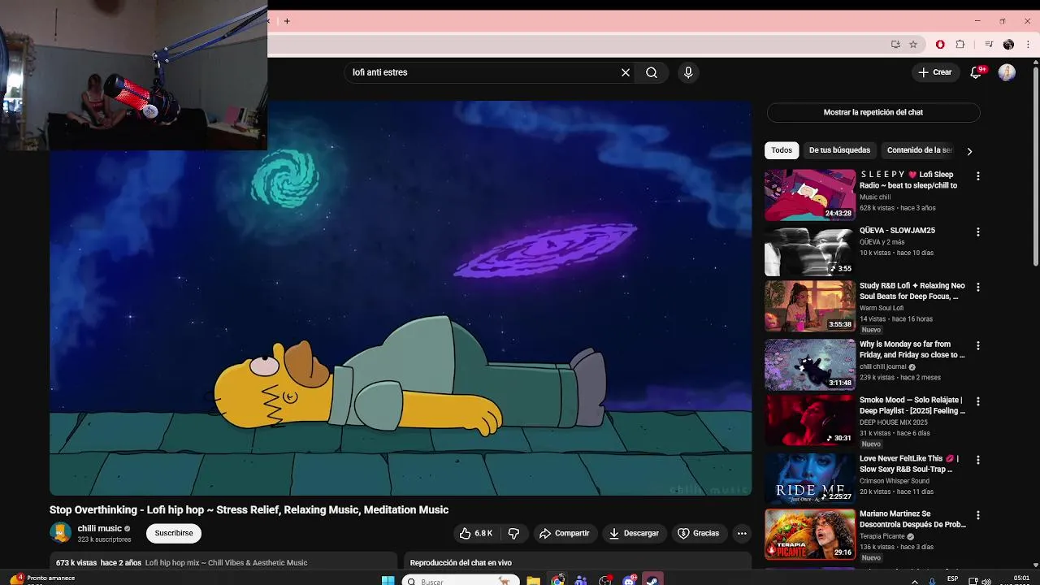Open options for Why is Monday video
1040x585 pixels.
978,345
